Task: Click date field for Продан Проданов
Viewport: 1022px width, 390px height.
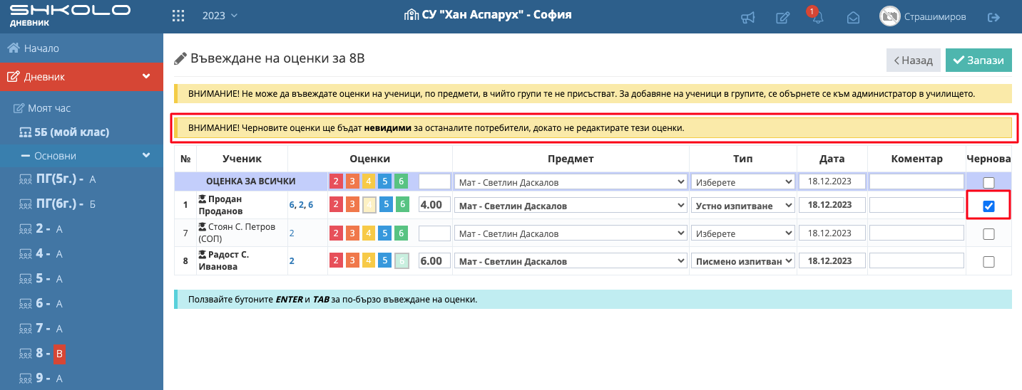Action: pos(832,205)
